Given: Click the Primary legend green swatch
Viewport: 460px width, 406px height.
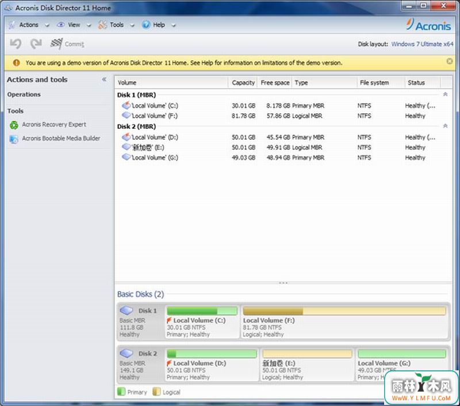Looking at the screenshot, I should tap(121, 392).
